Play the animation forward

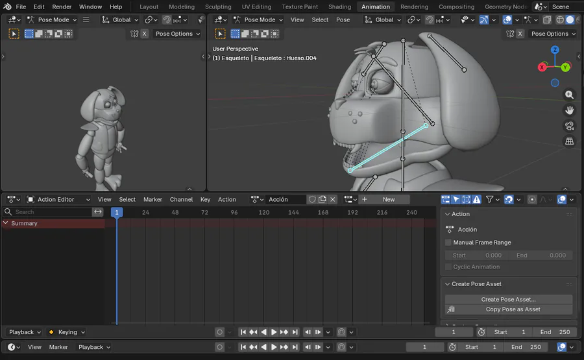274,332
